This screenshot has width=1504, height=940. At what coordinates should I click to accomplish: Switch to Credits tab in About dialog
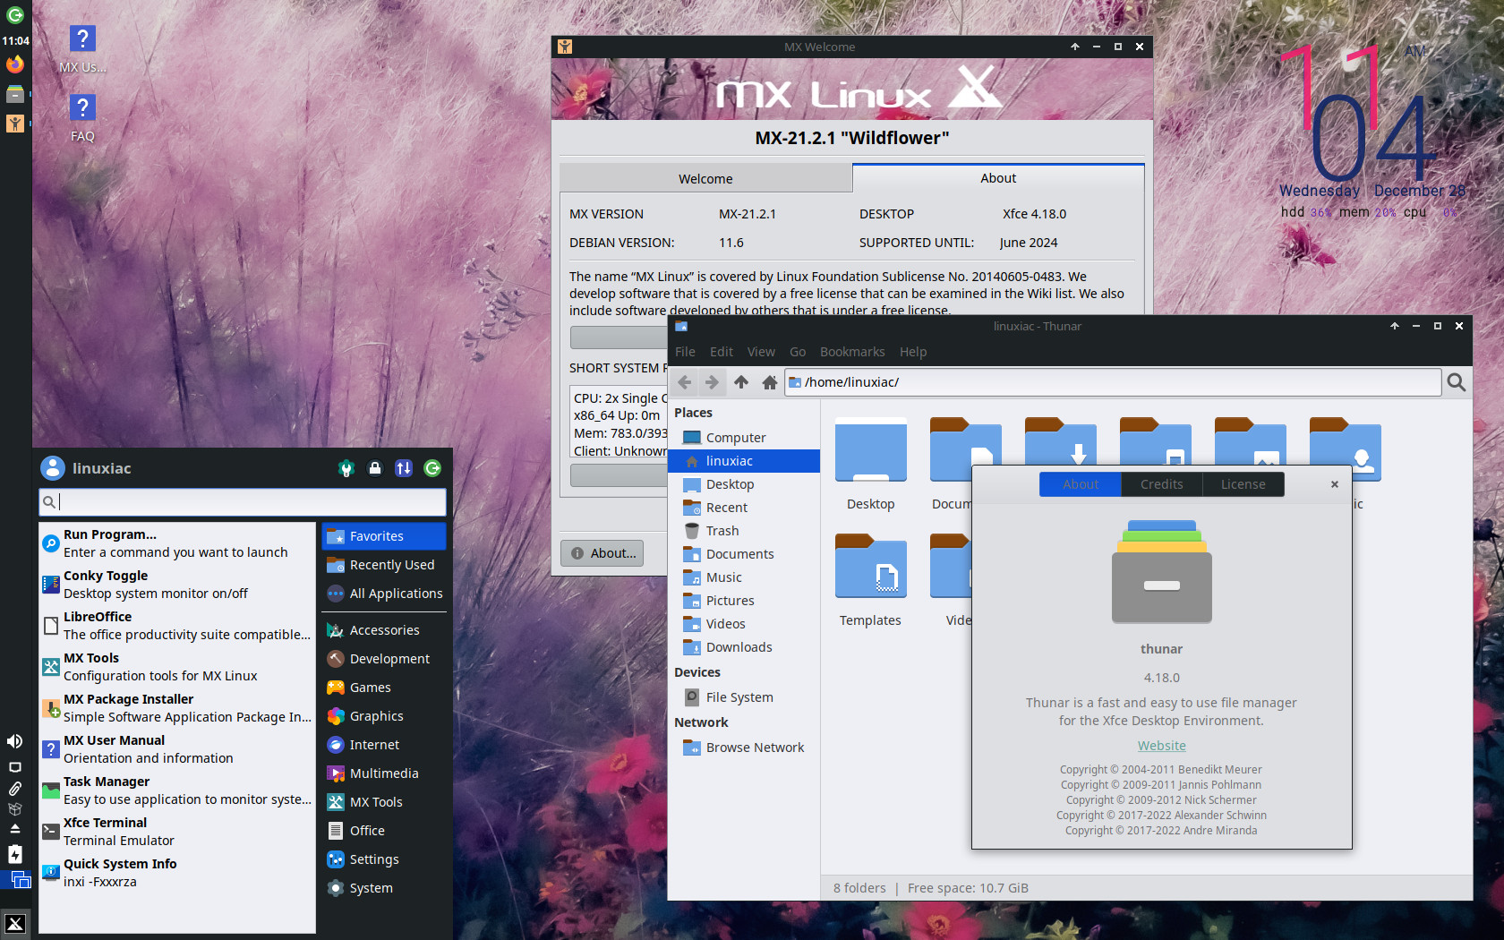1161,484
